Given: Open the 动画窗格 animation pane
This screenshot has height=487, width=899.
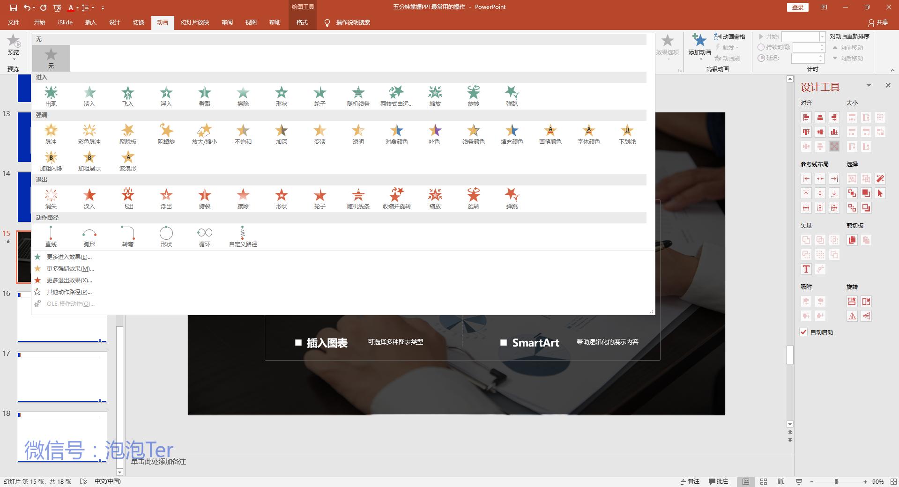Looking at the screenshot, I should (729, 37).
